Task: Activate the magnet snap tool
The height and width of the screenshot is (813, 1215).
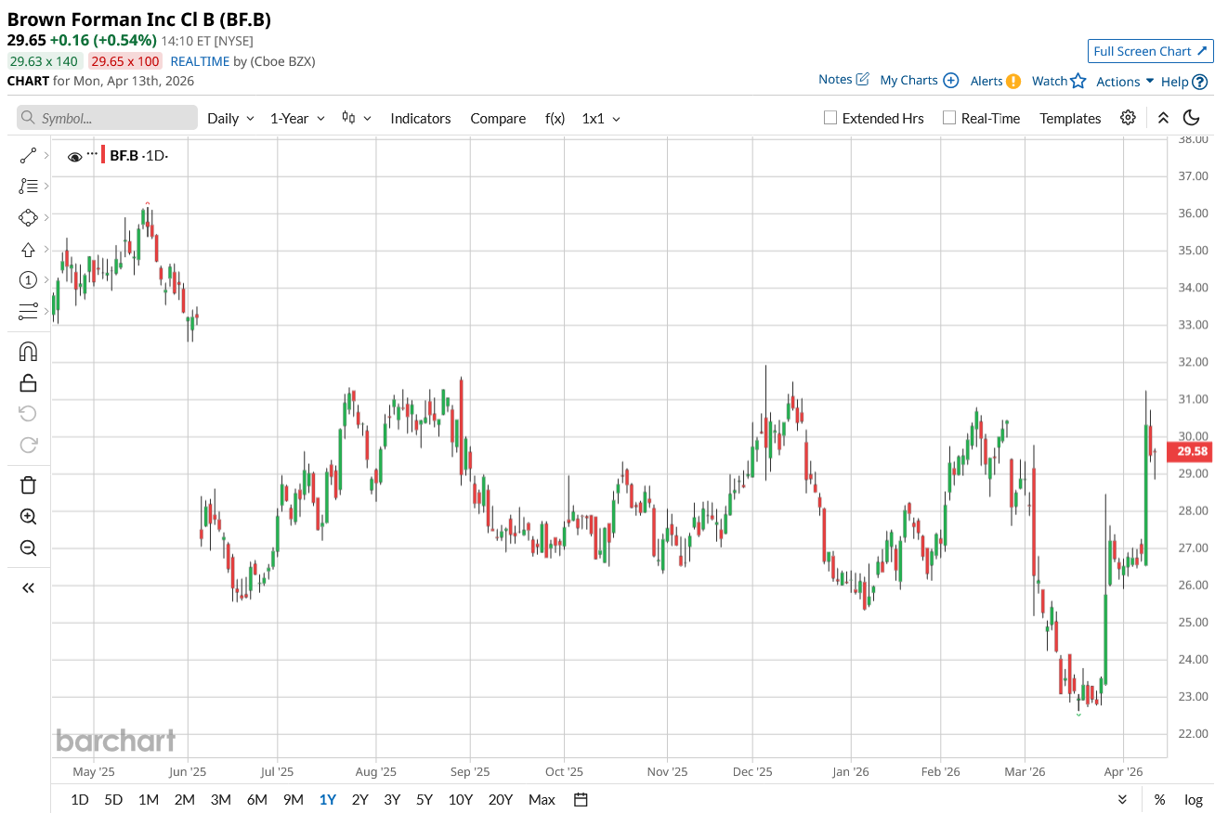Action: (28, 352)
